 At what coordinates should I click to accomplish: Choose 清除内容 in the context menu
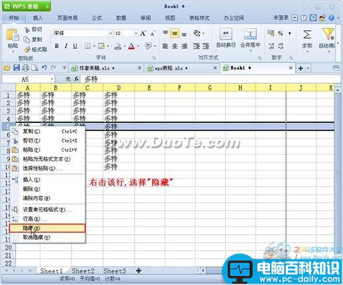pyautogui.click(x=47, y=198)
